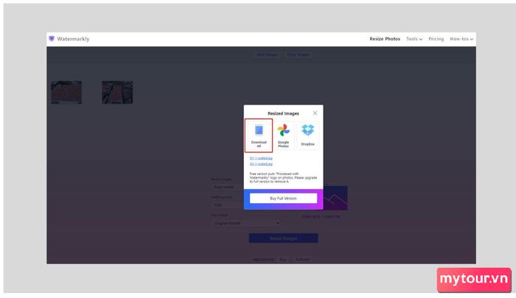Click the Resize Images button
Image resolution: width=516 pixels, height=298 pixels.
coord(283,238)
